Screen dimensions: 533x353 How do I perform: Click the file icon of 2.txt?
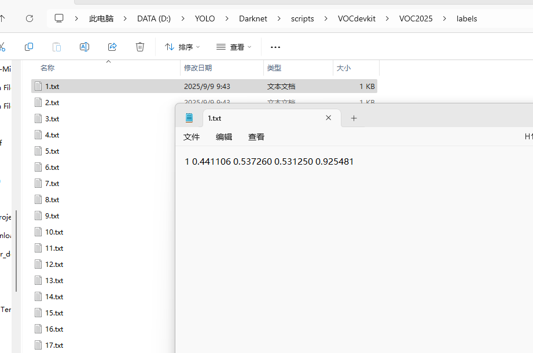(38, 102)
